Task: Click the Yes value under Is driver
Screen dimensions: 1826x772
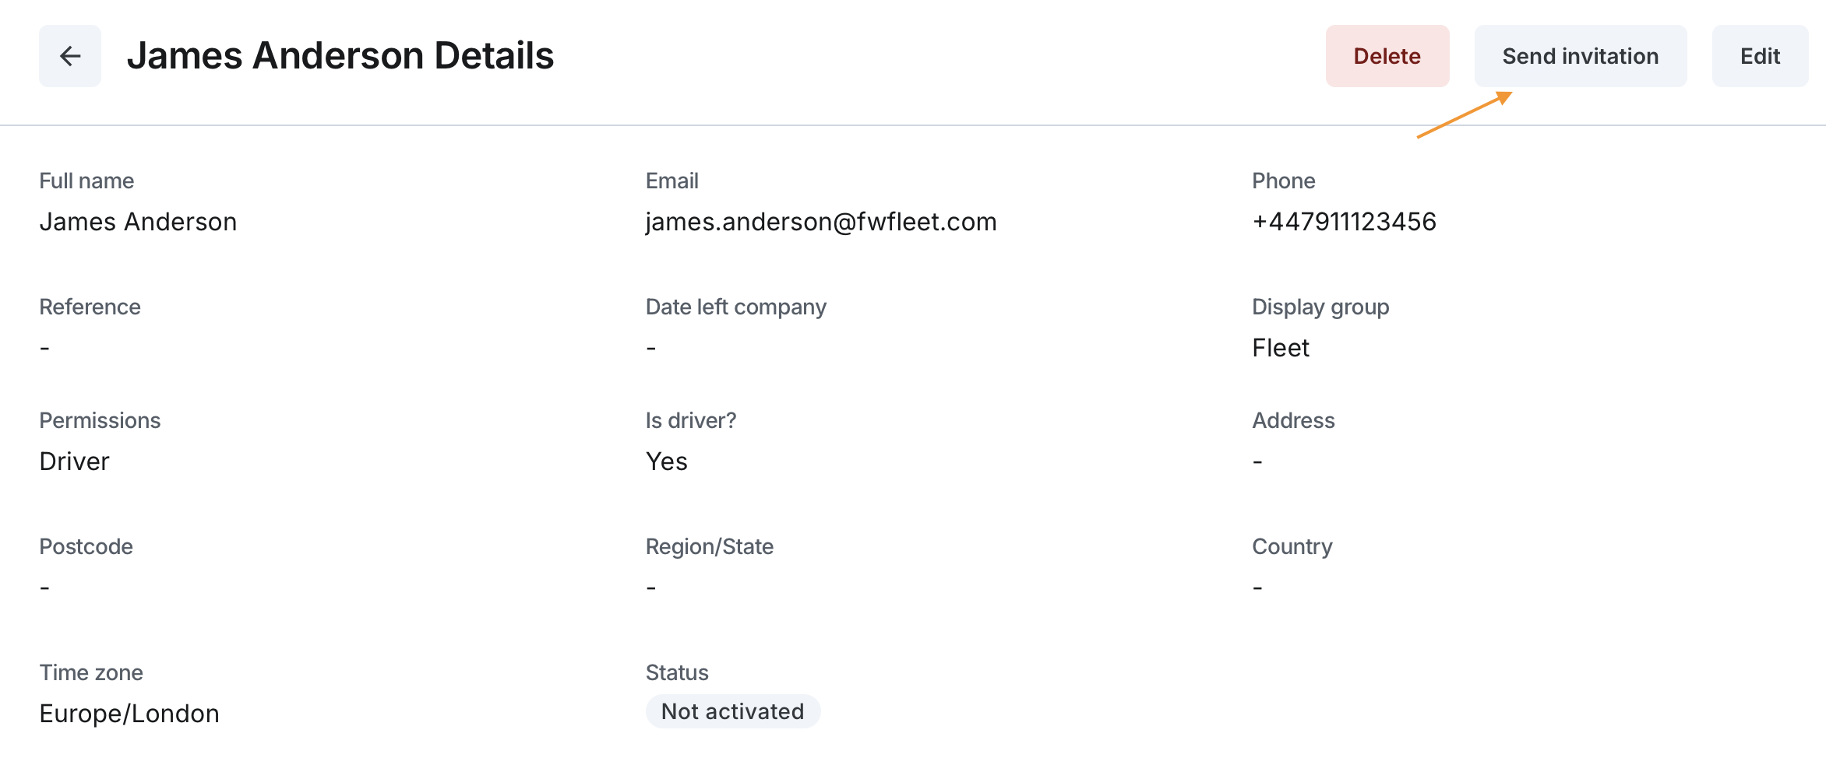Action: pos(667,461)
